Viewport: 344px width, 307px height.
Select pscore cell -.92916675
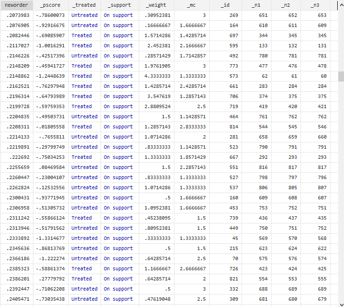pyautogui.click(x=51, y=26)
